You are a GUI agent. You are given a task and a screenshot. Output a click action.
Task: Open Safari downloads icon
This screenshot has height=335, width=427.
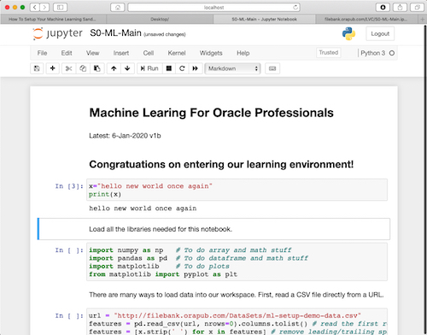coord(383,7)
